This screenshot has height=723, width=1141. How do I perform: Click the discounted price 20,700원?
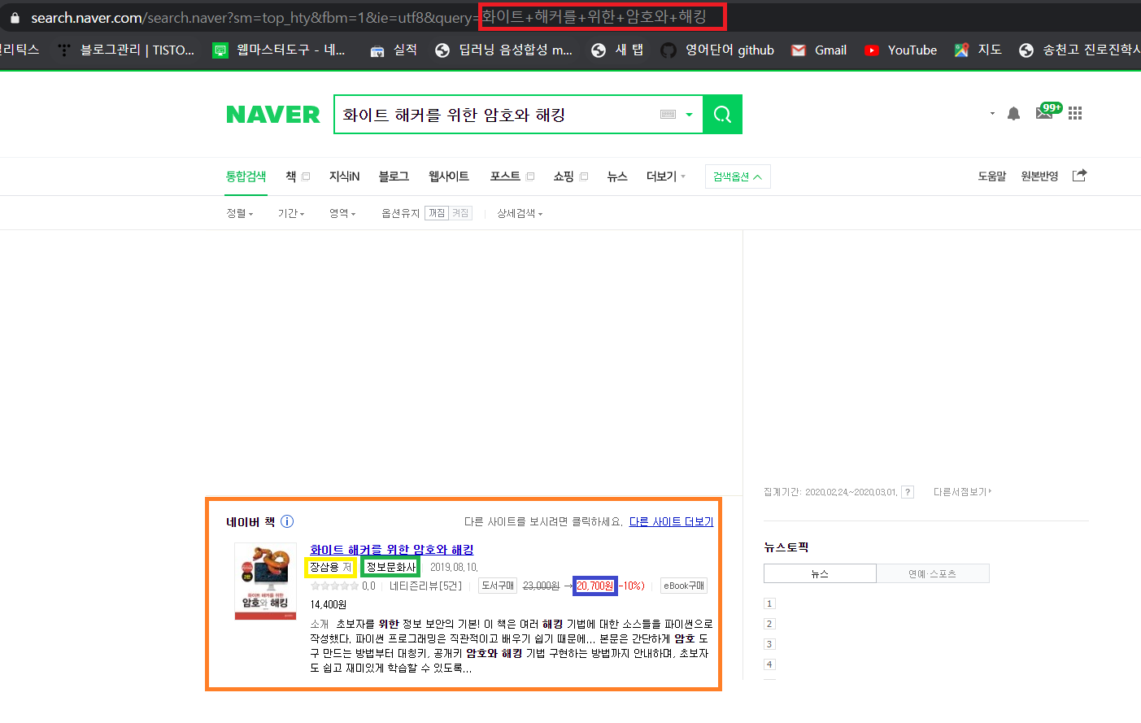click(595, 586)
